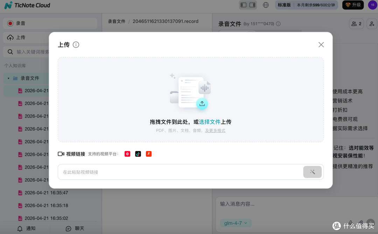Open the 及更多格式 supported formats link
378x234 pixels.
(x=215, y=130)
